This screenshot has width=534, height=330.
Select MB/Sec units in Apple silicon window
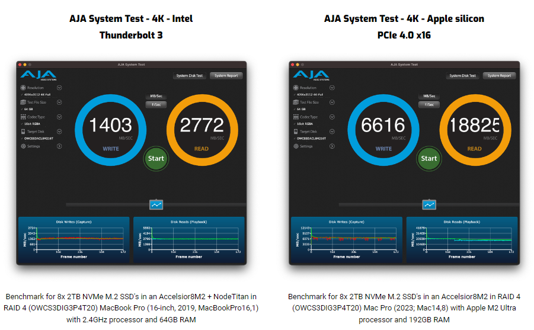click(429, 96)
